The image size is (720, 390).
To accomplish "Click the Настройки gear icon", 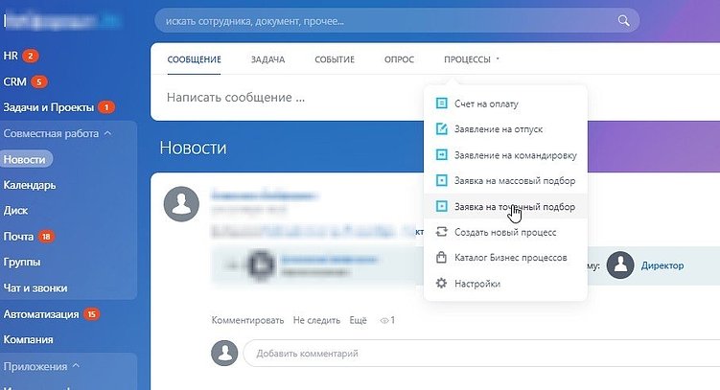I will click(441, 283).
